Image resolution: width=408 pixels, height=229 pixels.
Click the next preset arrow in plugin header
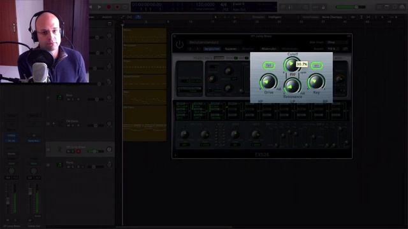[198, 49]
